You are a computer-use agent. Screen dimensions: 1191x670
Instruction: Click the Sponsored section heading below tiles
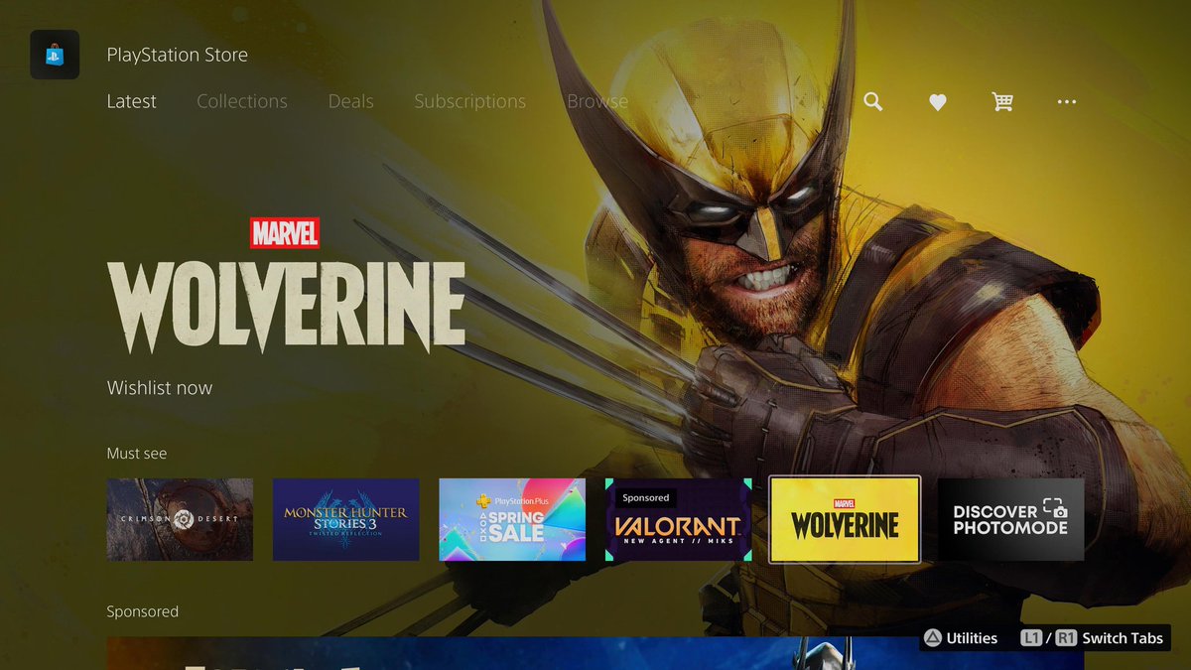pos(143,612)
